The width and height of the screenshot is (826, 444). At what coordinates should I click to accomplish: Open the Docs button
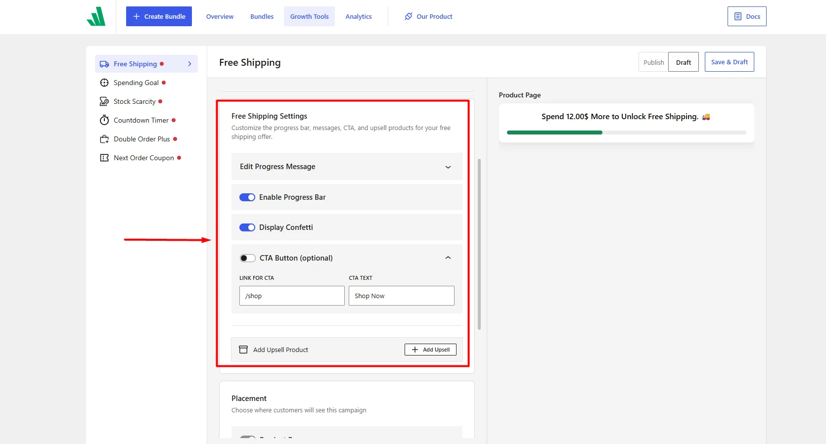point(747,16)
